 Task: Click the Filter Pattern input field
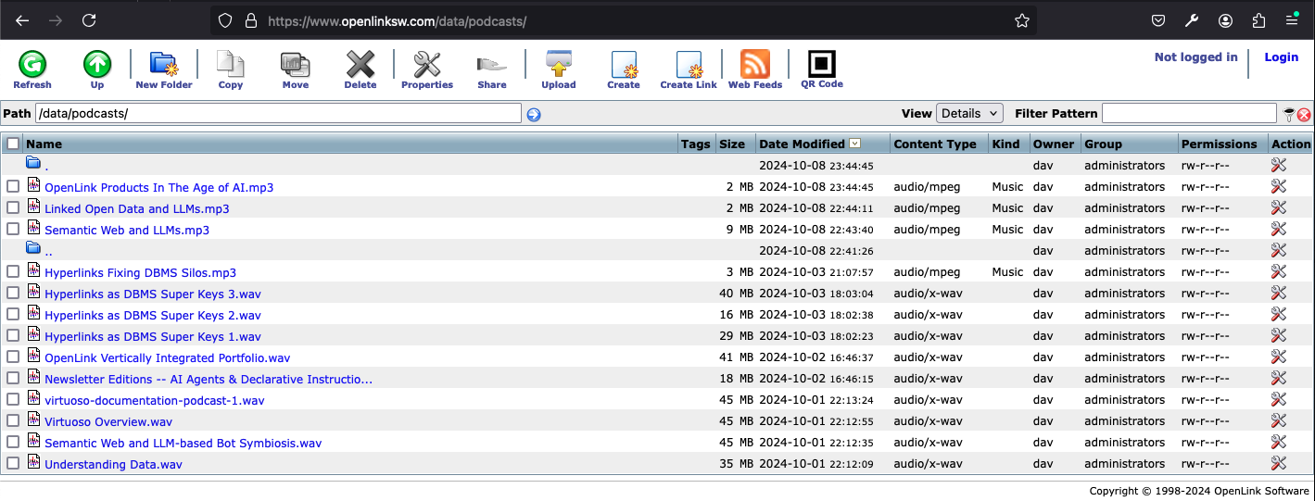(x=1189, y=113)
